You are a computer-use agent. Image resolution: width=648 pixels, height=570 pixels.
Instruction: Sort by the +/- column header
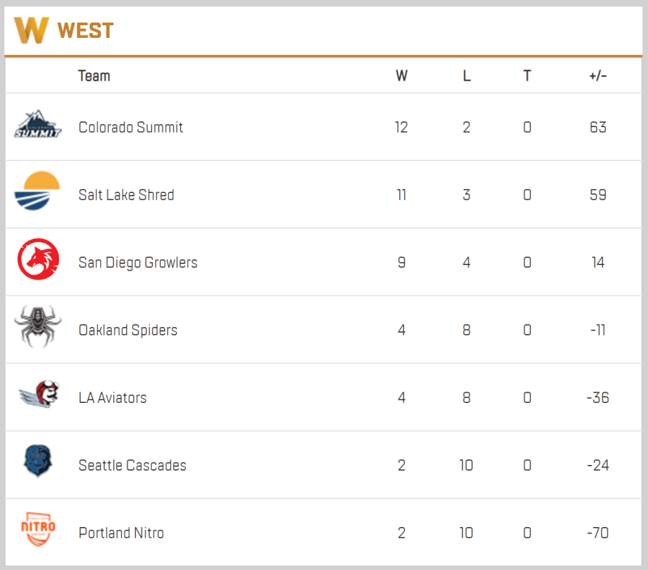tap(597, 76)
